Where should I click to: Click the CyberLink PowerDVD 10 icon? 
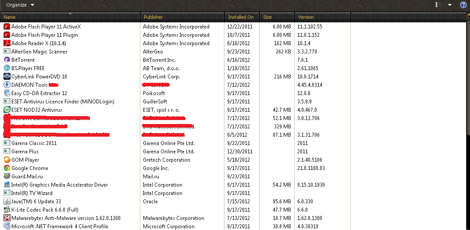pos(7,76)
